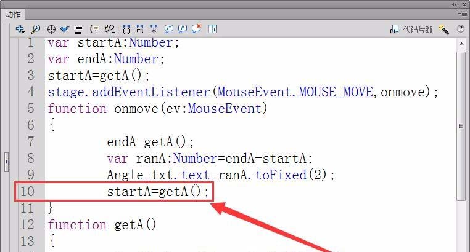Run Check syntax checkmark icon

65,29
